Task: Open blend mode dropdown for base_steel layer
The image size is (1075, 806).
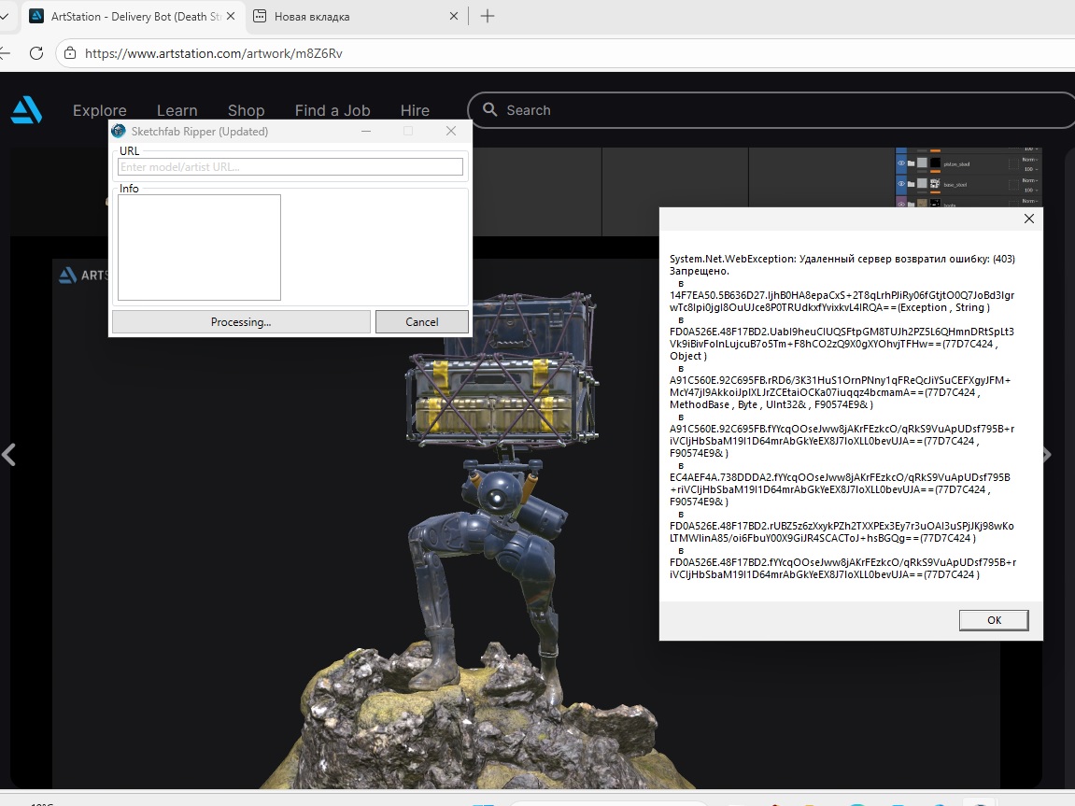Action: (1029, 180)
